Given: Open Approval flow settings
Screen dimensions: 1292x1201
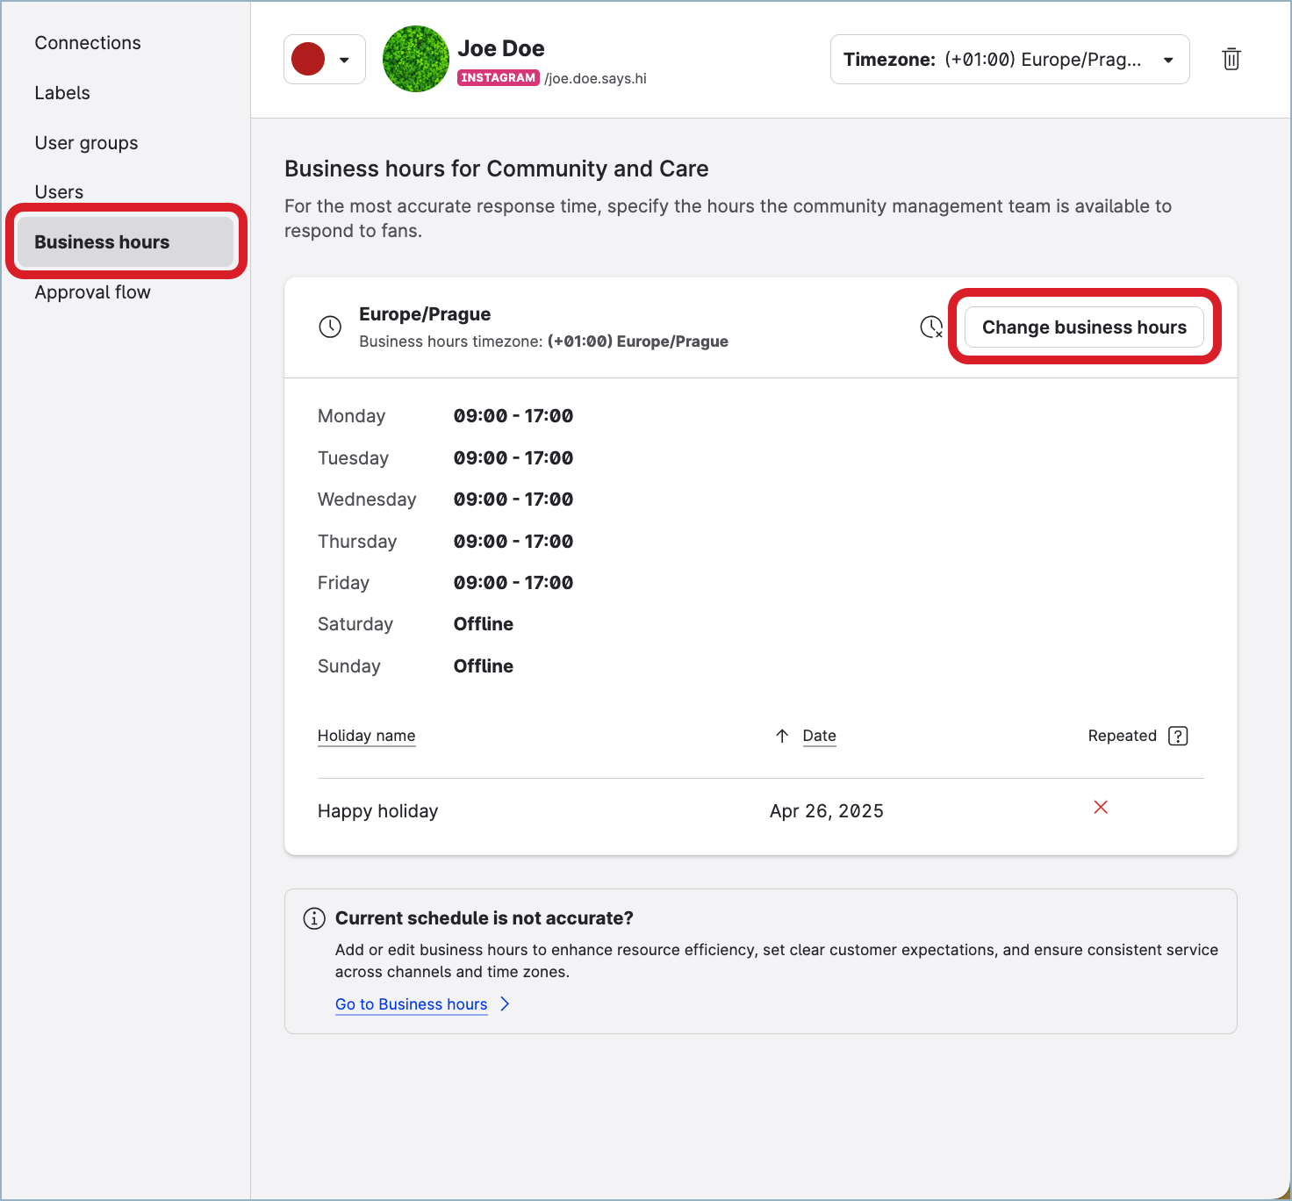Looking at the screenshot, I should click(x=92, y=292).
